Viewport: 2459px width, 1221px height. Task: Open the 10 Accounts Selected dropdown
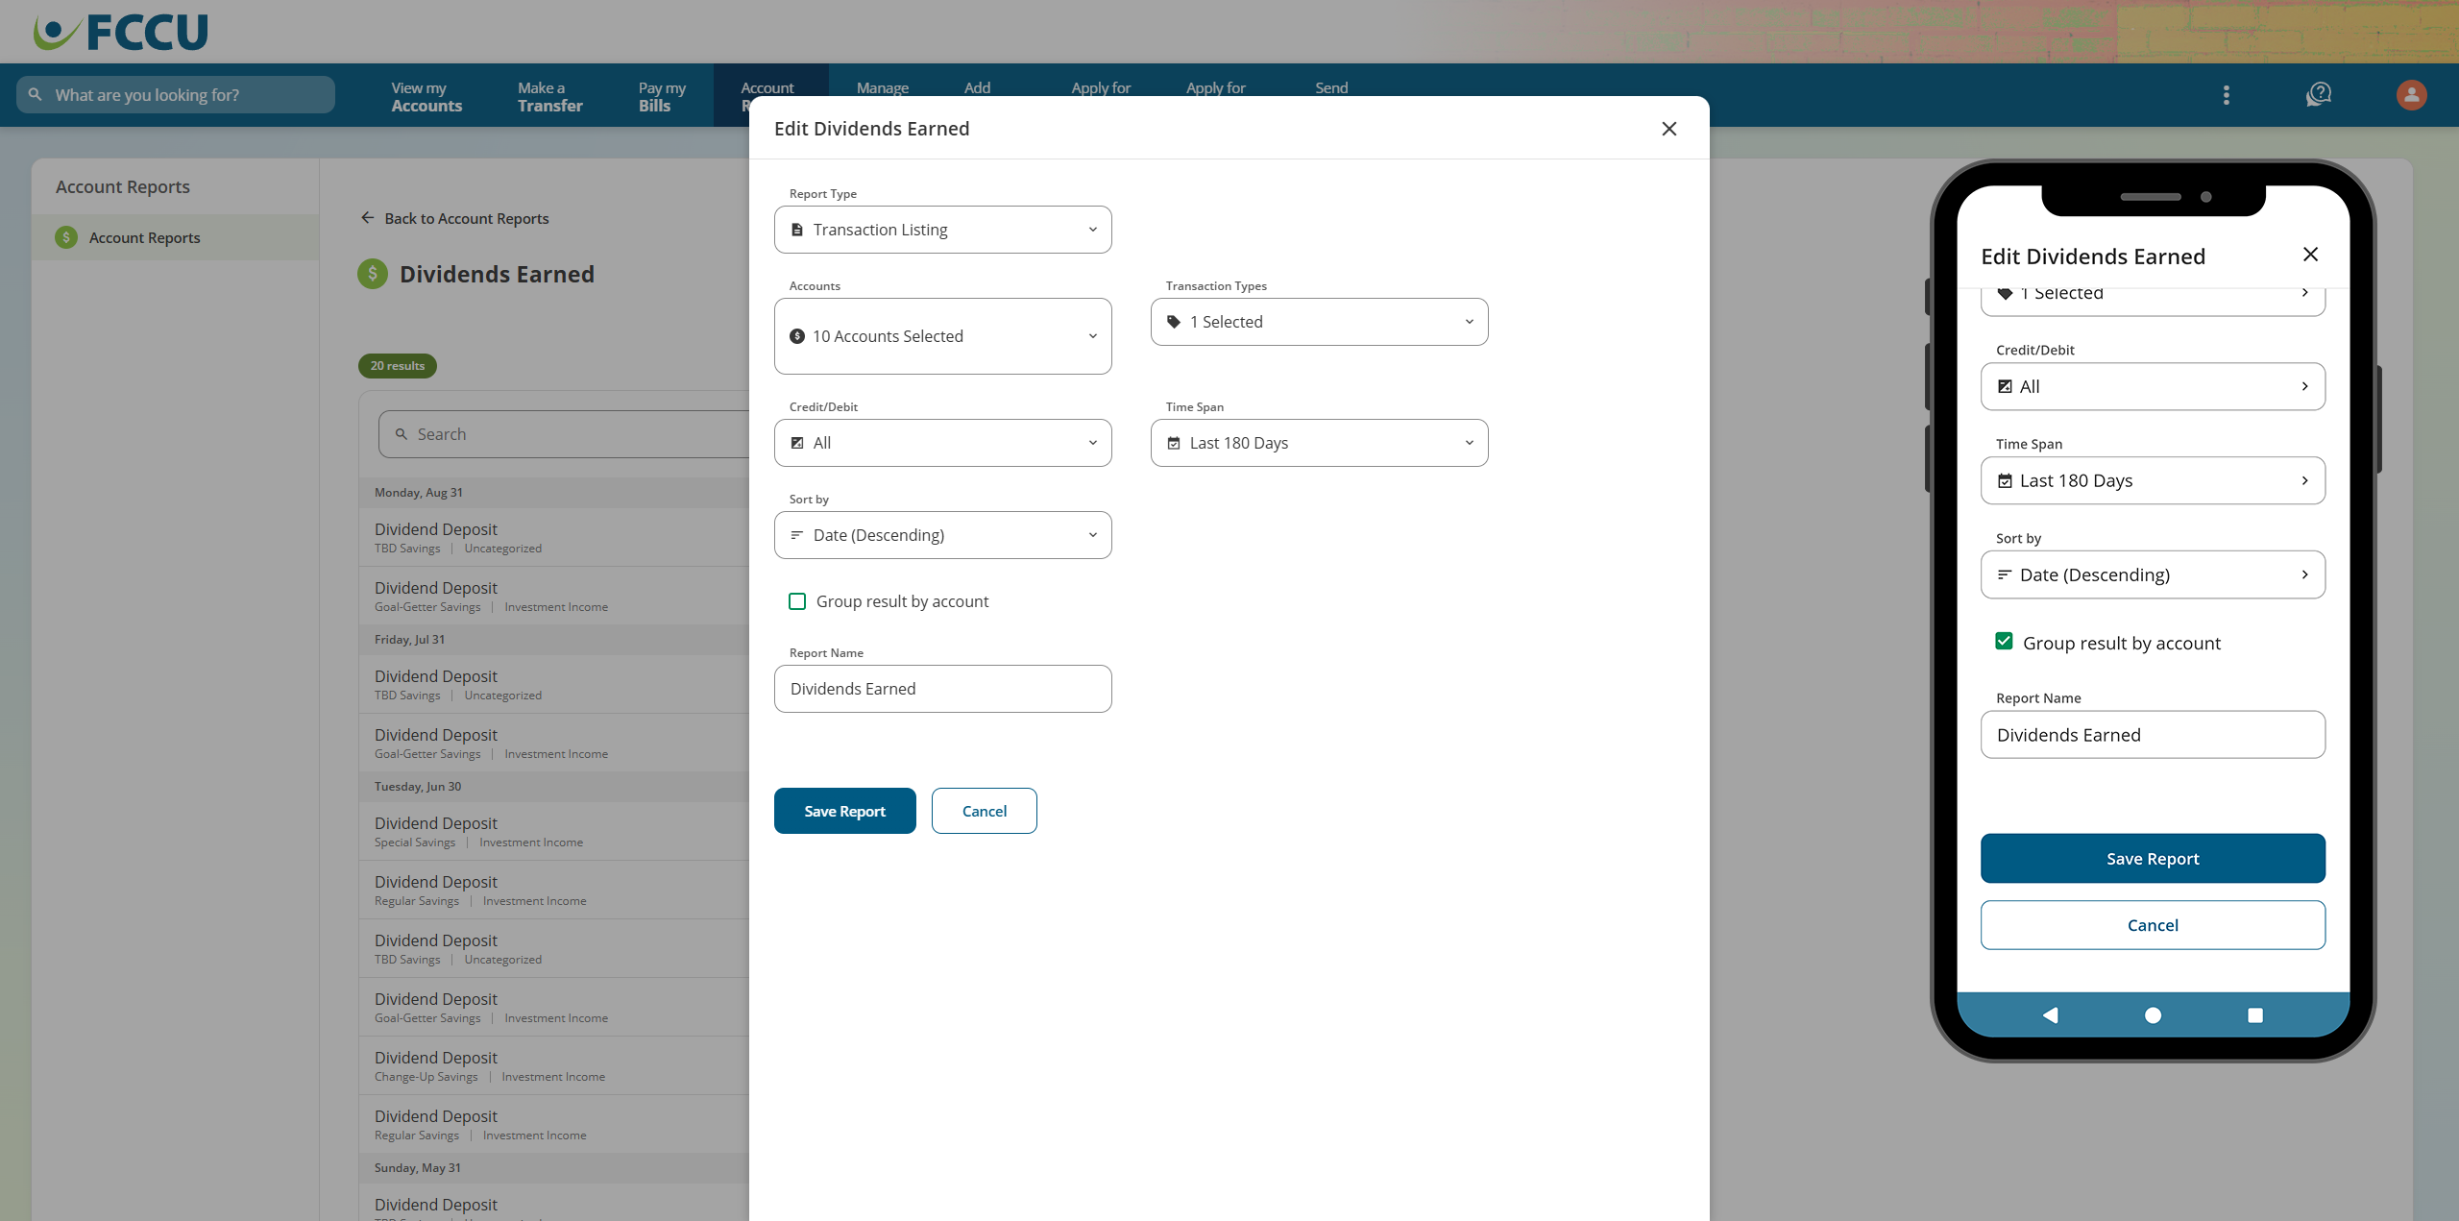coord(943,336)
